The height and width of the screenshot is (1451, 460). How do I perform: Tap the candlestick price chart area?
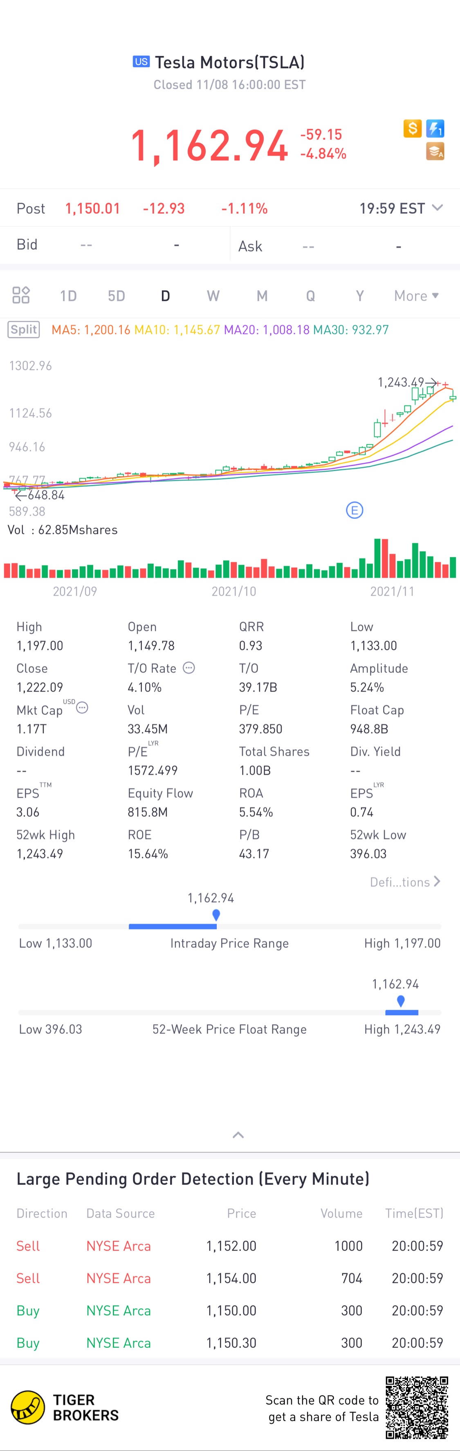230,434
